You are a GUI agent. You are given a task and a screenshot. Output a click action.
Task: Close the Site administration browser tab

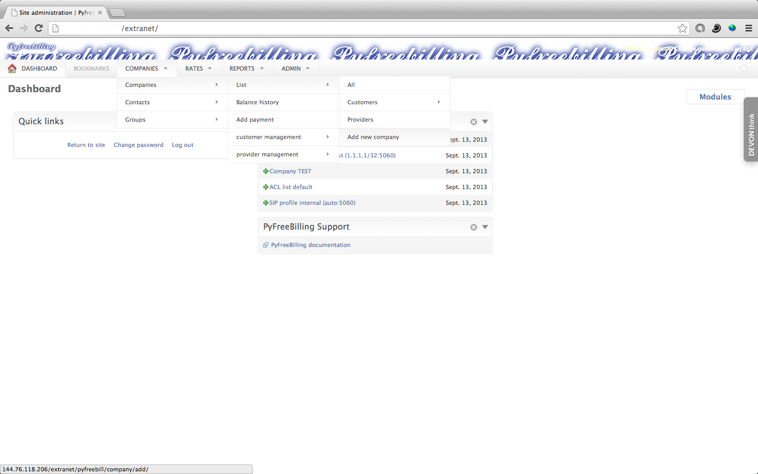(x=100, y=13)
